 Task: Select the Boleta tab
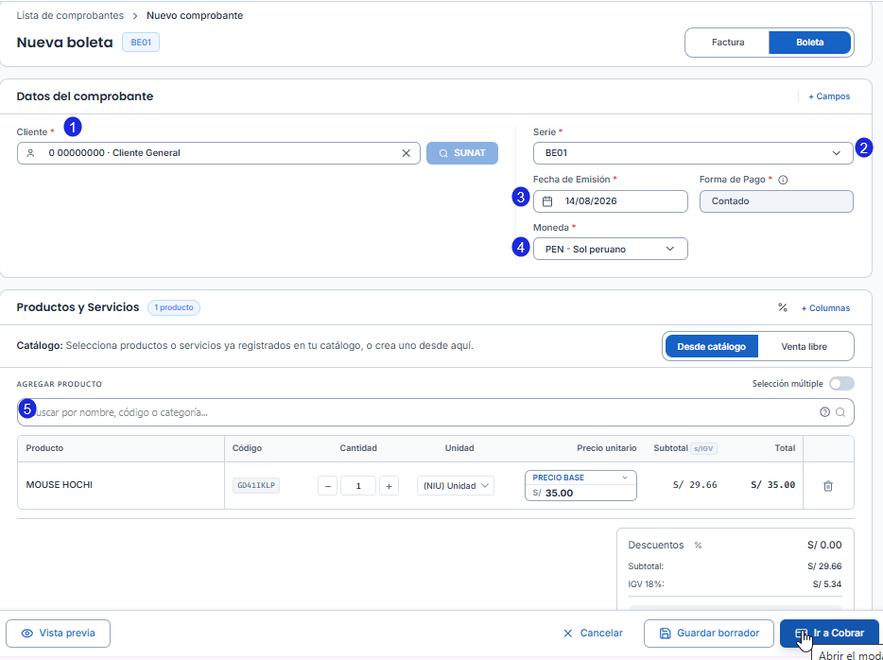809,43
